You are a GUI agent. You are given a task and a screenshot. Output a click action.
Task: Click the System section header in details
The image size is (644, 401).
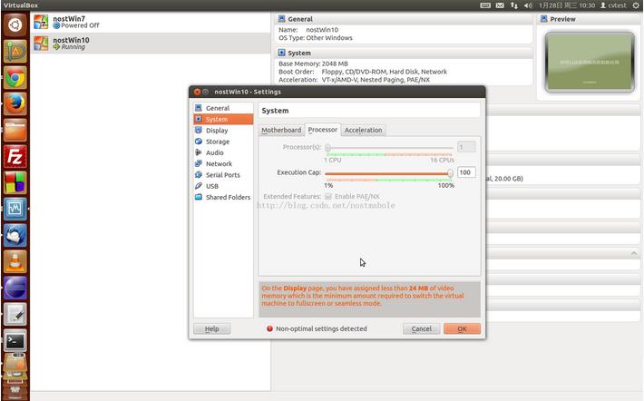404,53
